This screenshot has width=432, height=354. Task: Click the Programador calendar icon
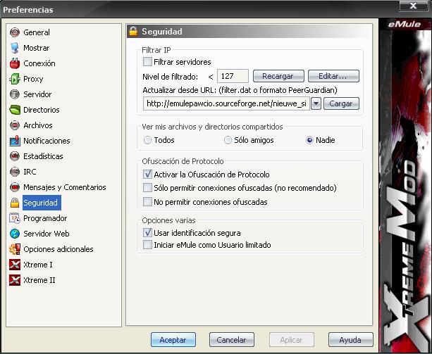click(15, 218)
